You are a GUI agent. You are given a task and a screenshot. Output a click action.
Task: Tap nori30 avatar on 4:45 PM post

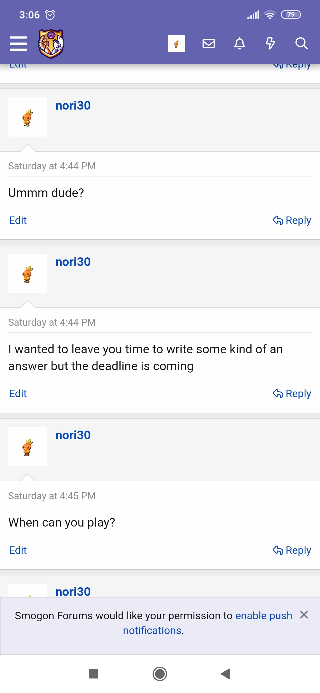pyautogui.click(x=28, y=447)
